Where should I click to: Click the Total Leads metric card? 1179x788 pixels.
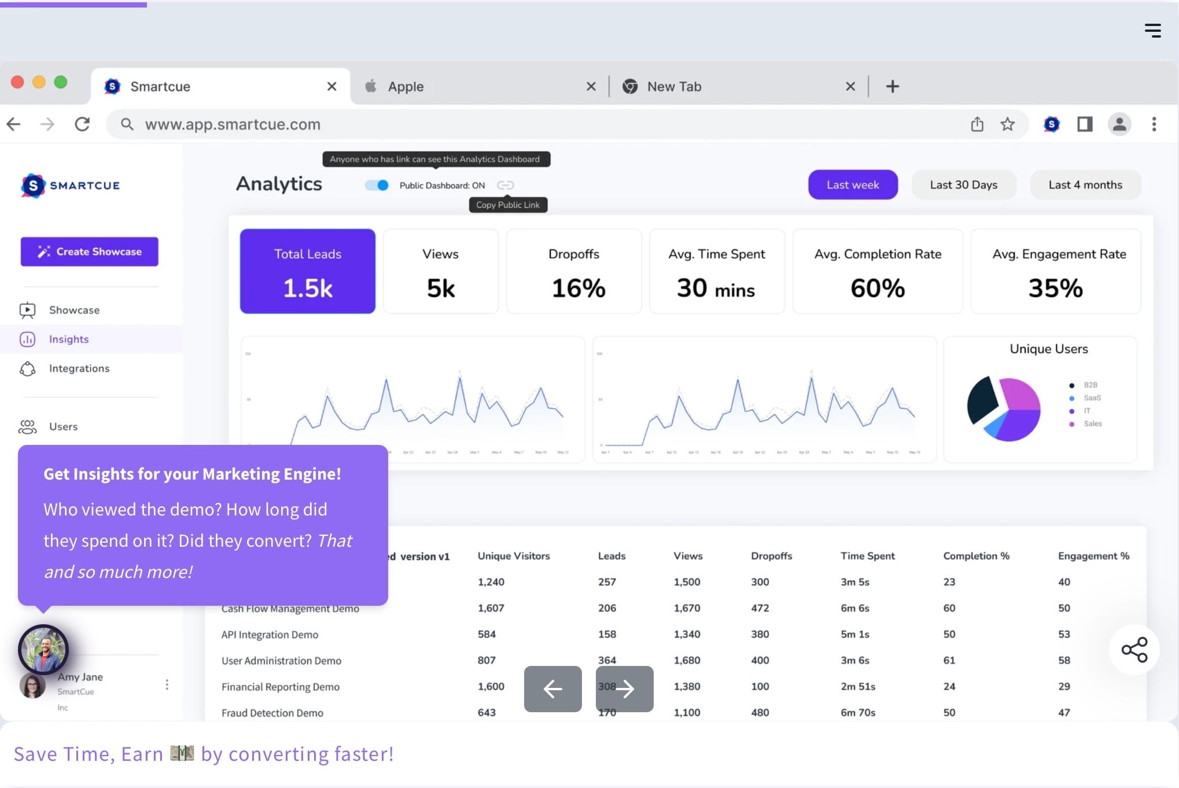click(307, 271)
